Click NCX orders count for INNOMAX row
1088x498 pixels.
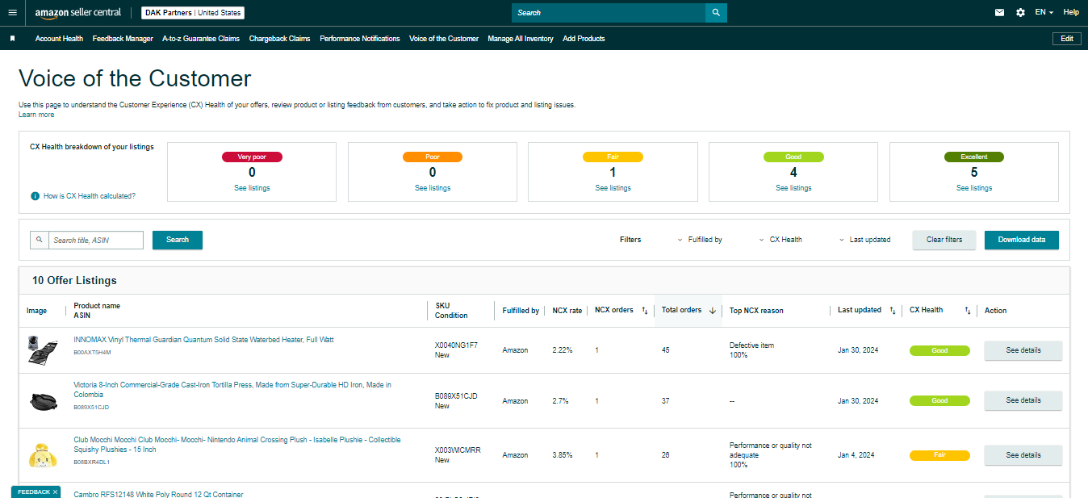(596, 350)
